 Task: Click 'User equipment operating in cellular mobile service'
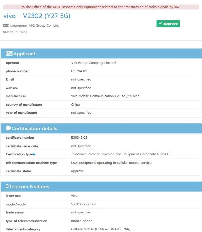(111, 163)
